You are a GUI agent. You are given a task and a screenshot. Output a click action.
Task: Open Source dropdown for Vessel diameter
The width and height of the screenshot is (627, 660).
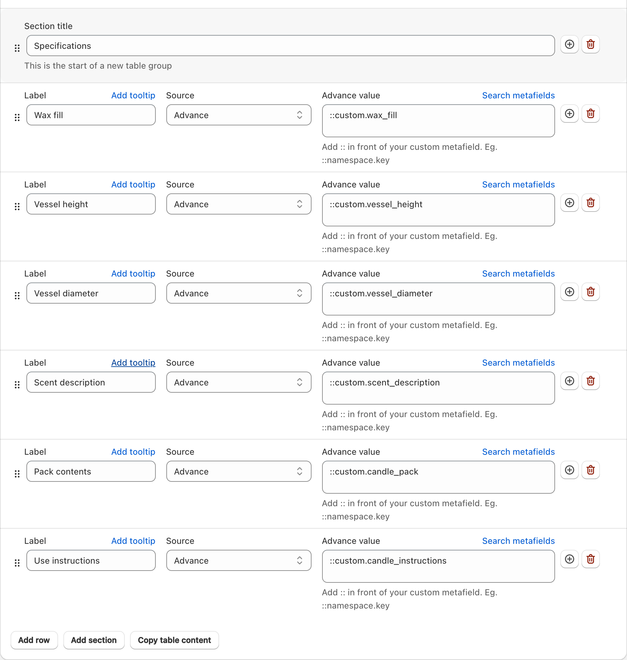pos(239,293)
